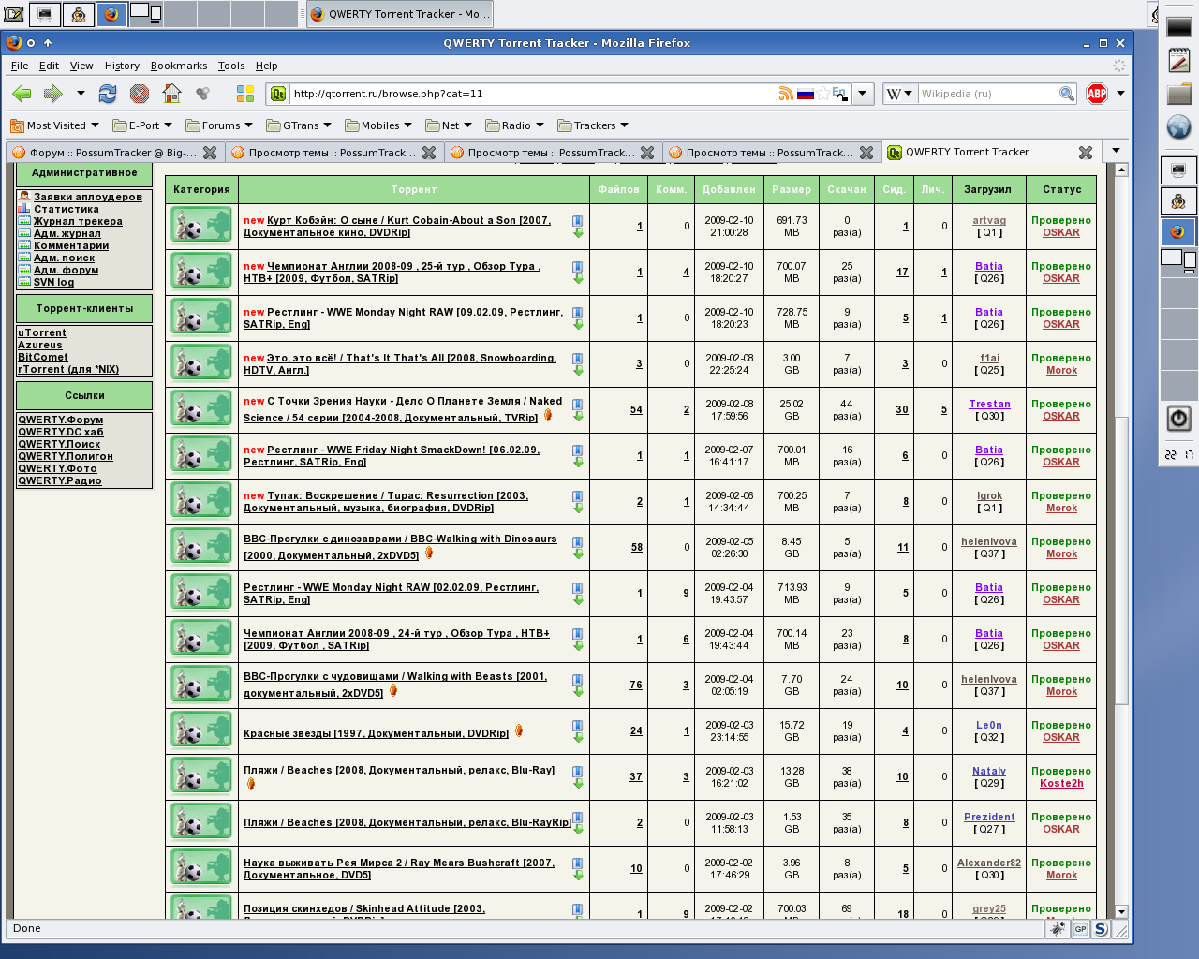Screen dimensions: 1199x959
Task: Click the RSS feed icon in address bar
Action: pyautogui.click(x=785, y=94)
